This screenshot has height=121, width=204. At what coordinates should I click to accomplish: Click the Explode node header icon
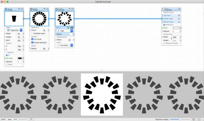(x=56, y=9)
